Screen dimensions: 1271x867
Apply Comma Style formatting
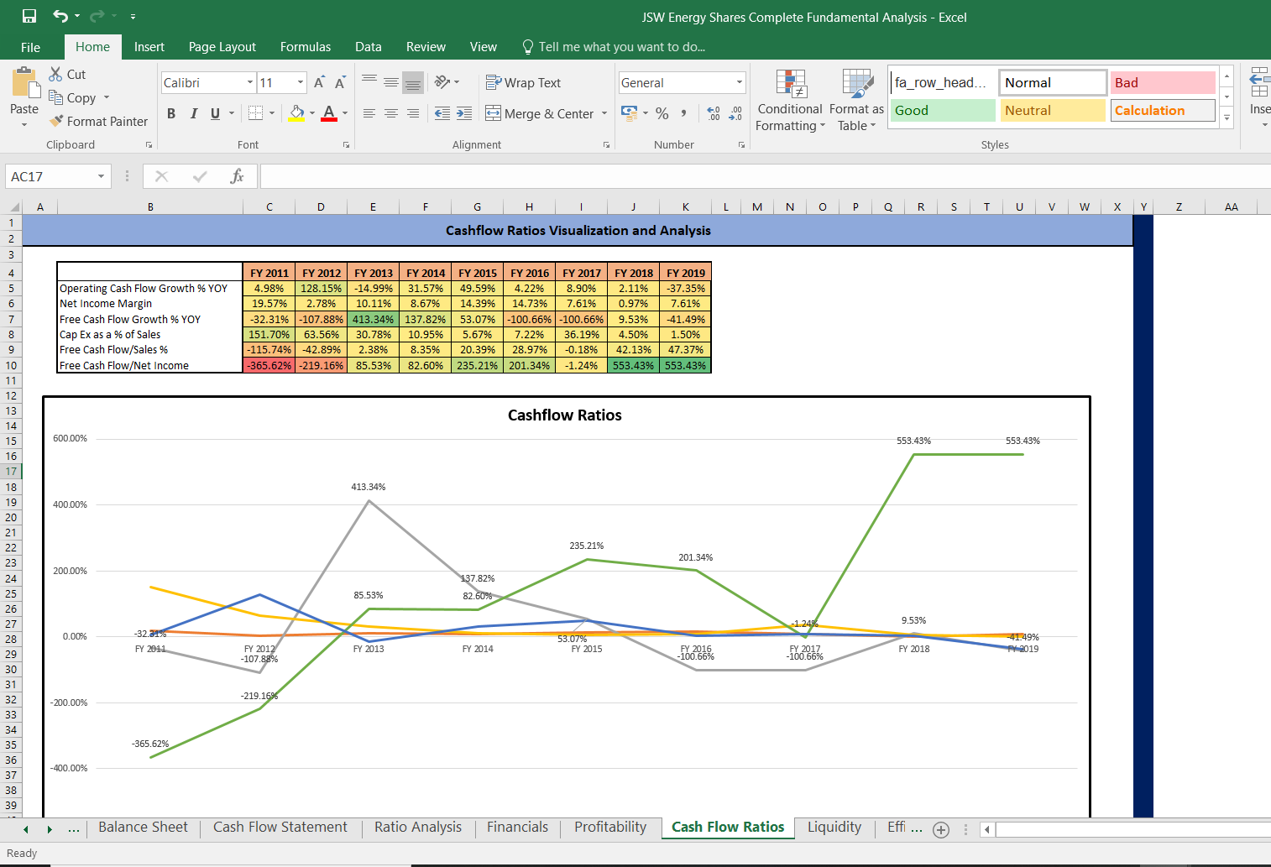[x=684, y=113]
